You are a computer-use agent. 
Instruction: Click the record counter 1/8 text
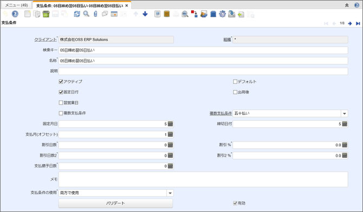click(x=342, y=23)
